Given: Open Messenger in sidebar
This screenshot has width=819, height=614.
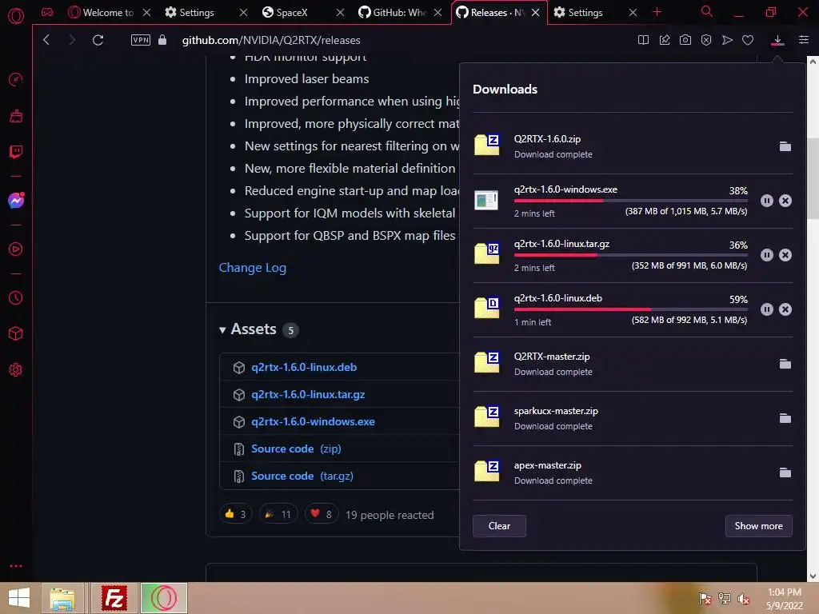Looking at the screenshot, I should tap(16, 201).
